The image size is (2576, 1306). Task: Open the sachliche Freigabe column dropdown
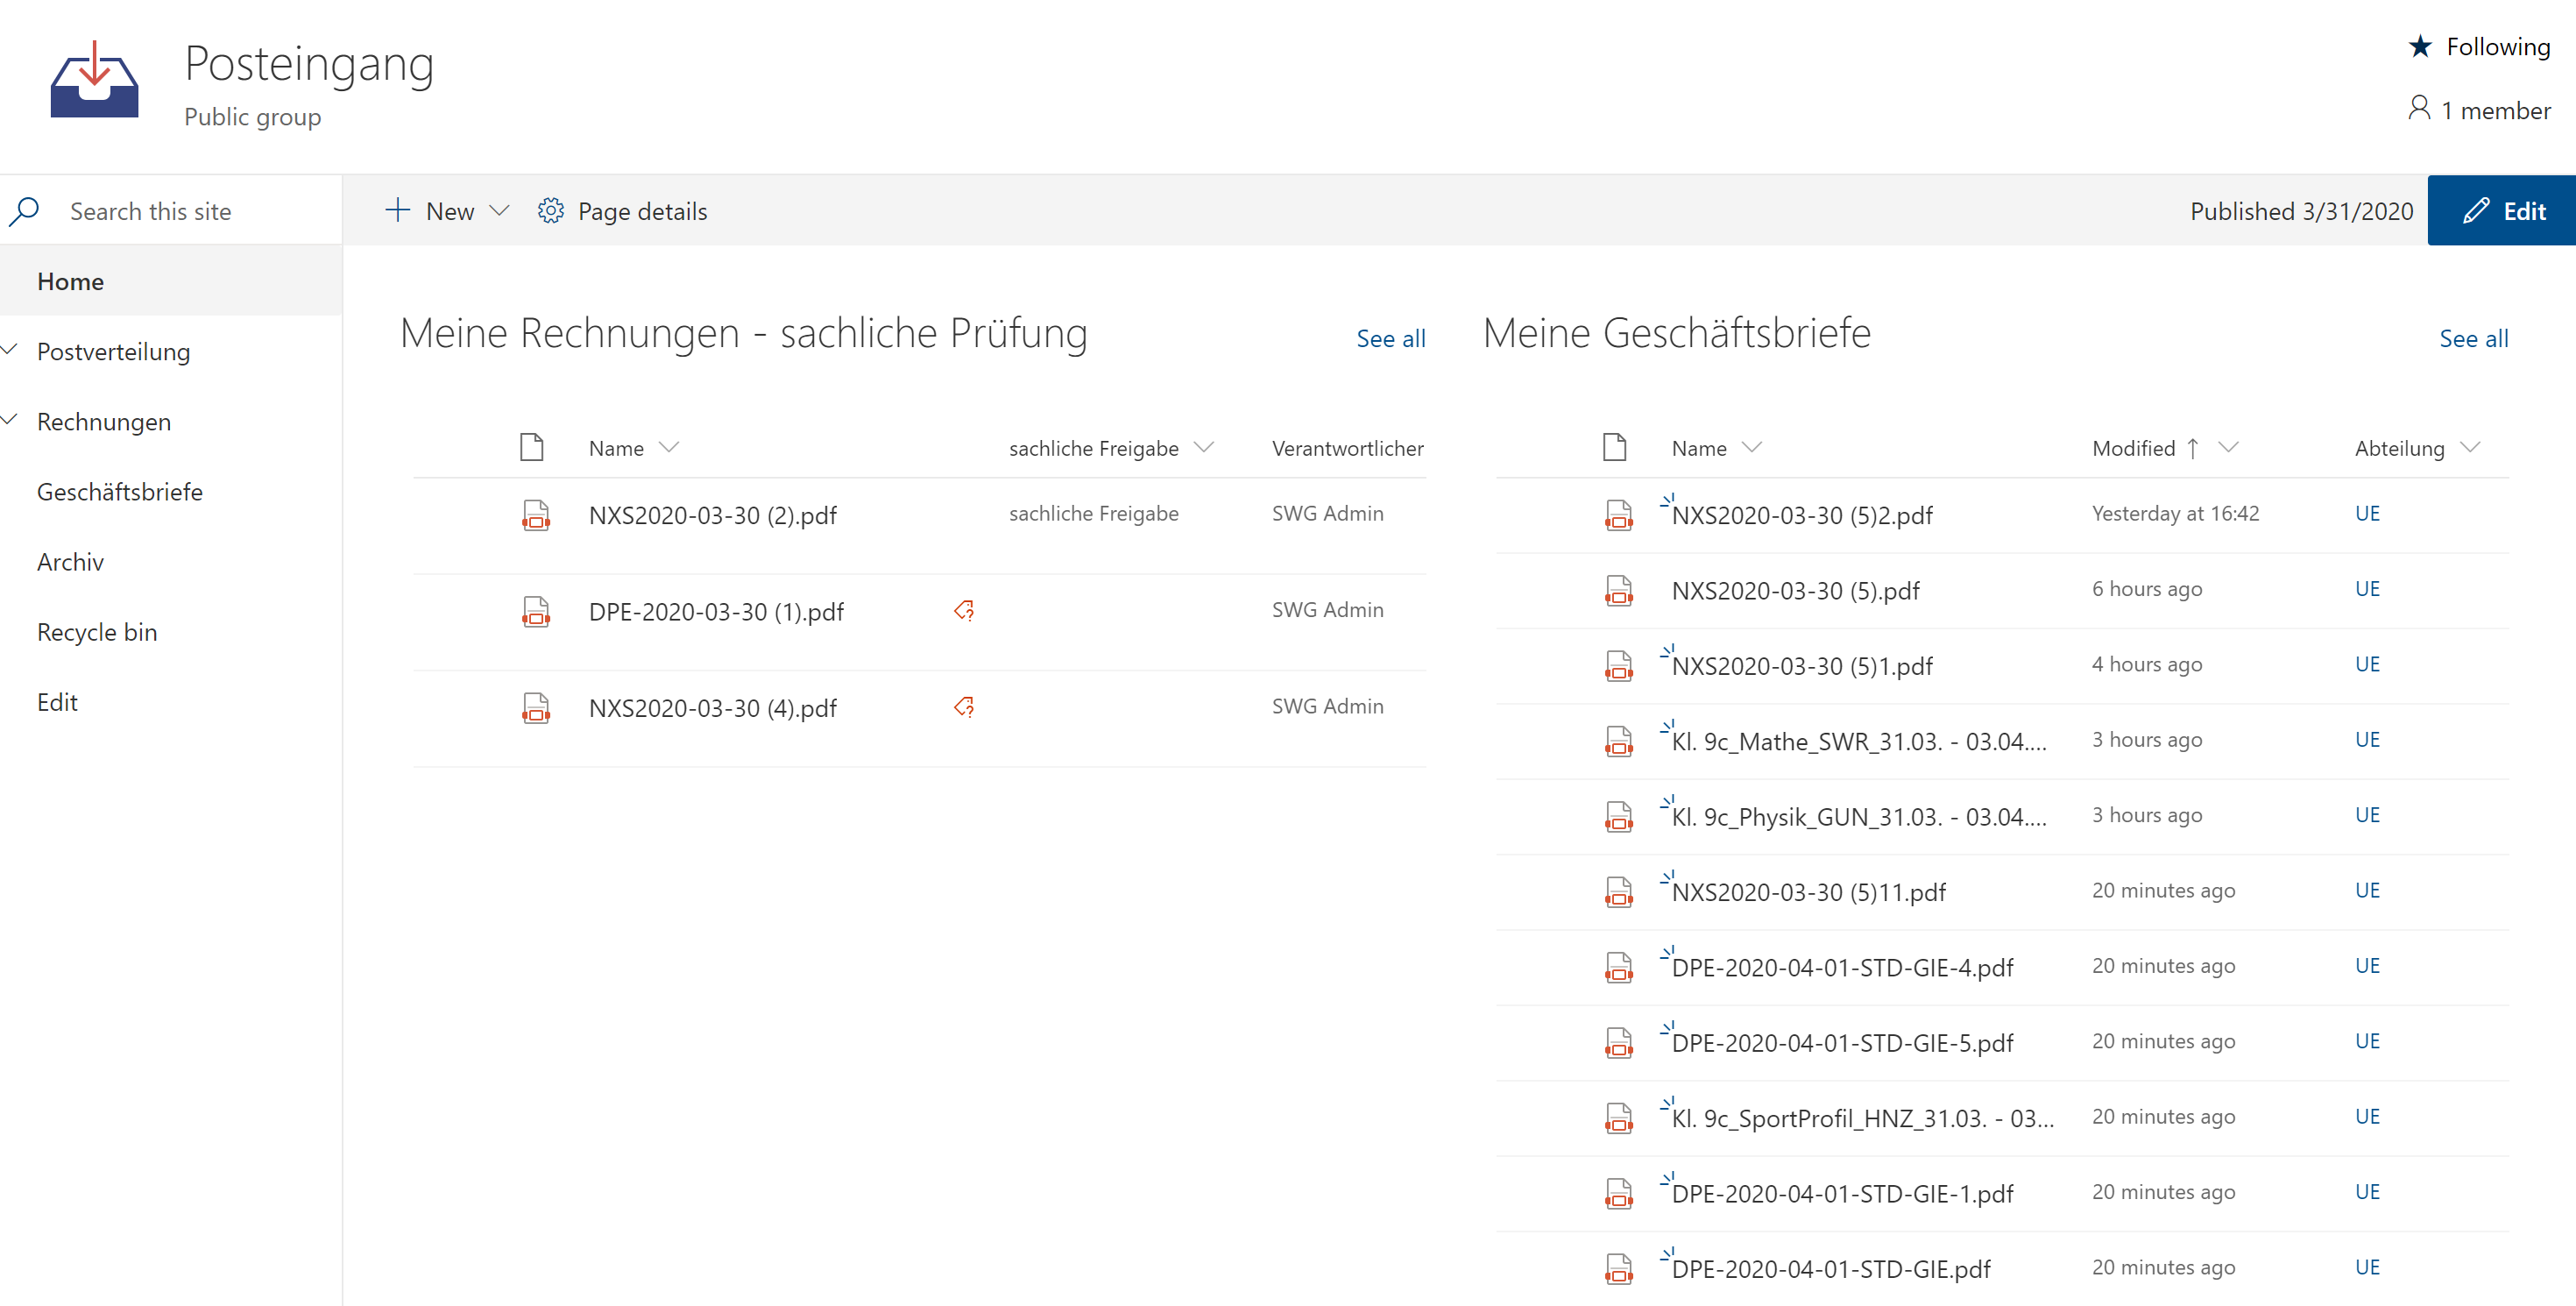[x=1204, y=447]
